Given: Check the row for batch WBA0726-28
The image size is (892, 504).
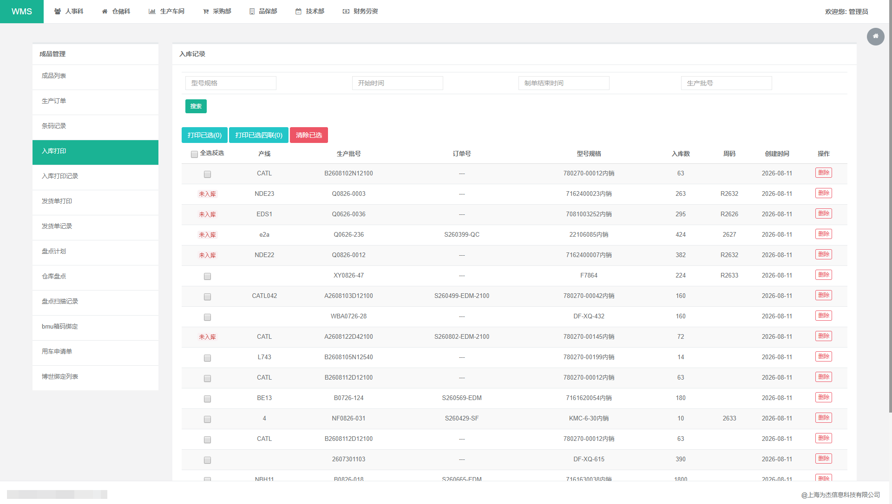Looking at the screenshot, I should 207,317.
